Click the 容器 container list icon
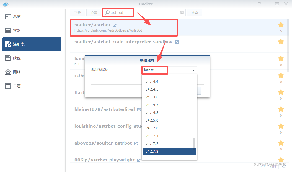Screen dimensions: 292x172 point(8,30)
